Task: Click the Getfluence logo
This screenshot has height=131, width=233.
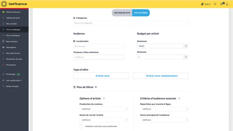Action: (x=14, y=4)
